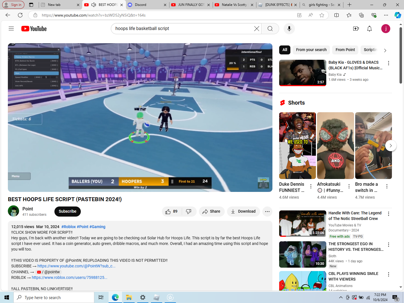Open more actions menu beside Download
The width and height of the screenshot is (404, 303).
[x=267, y=212]
